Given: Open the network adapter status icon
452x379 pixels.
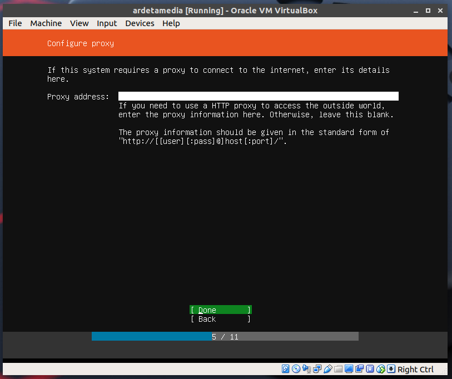Looking at the screenshot, I should 317,369.
